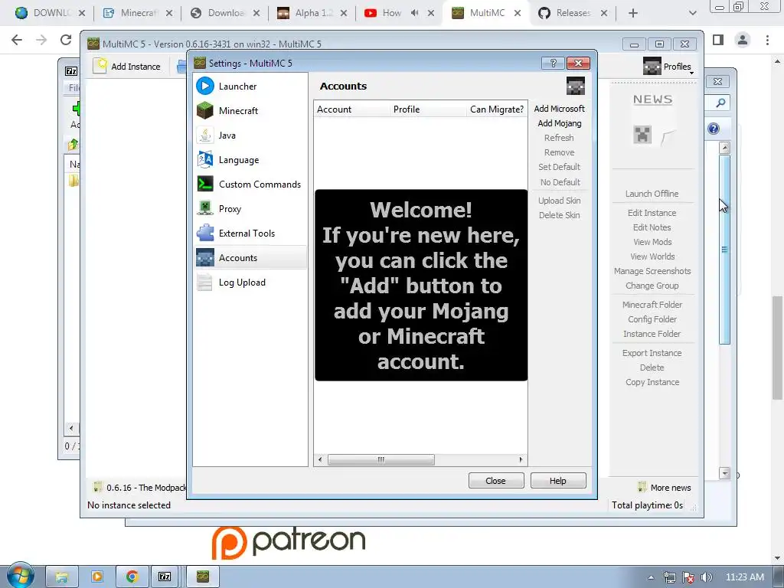Click scroll-down arrow of the news panel

tap(724, 472)
